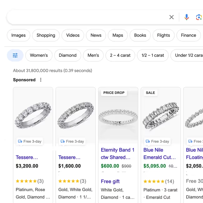Switch to the Maps tab
The width and height of the screenshot is (203, 203).
coord(118,35)
